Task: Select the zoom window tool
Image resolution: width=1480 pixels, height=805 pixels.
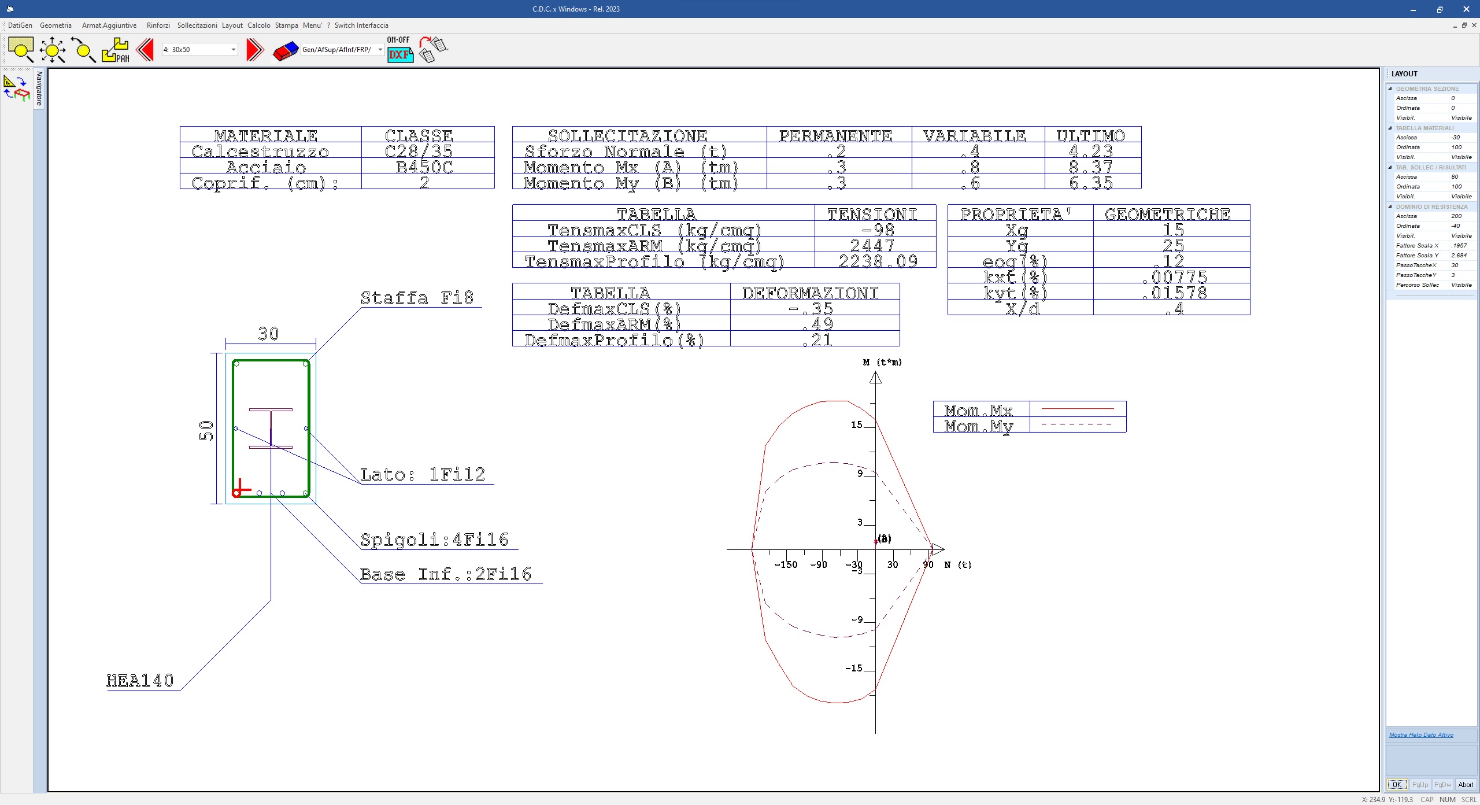Action: coord(21,50)
